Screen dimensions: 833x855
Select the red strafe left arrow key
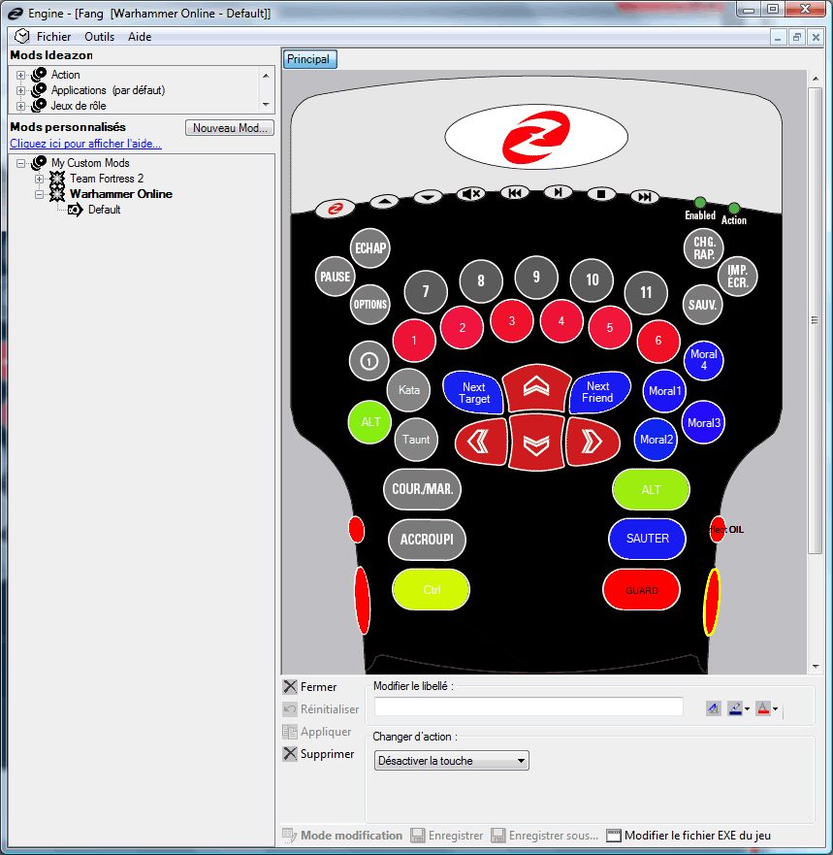[481, 443]
